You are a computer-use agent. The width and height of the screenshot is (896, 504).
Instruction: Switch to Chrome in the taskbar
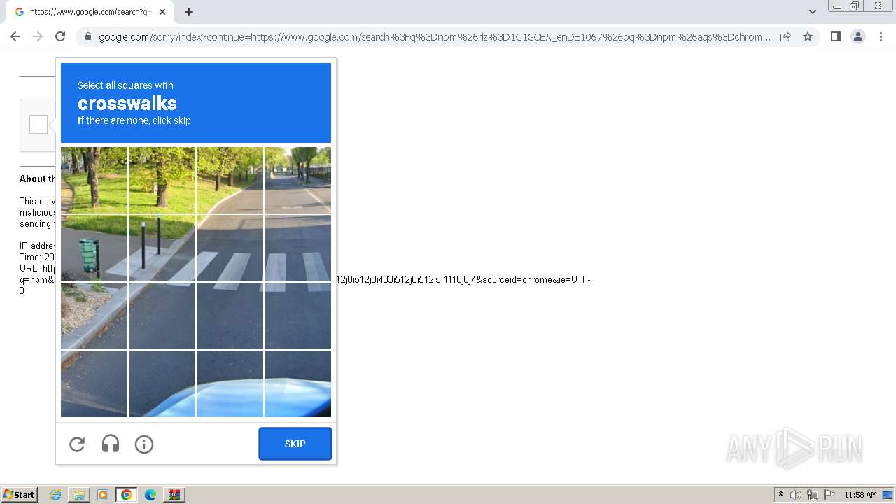pyautogui.click(x=127, y=495)
